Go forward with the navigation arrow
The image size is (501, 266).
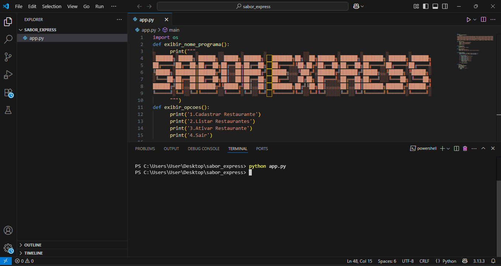click(x=149, y=6)
